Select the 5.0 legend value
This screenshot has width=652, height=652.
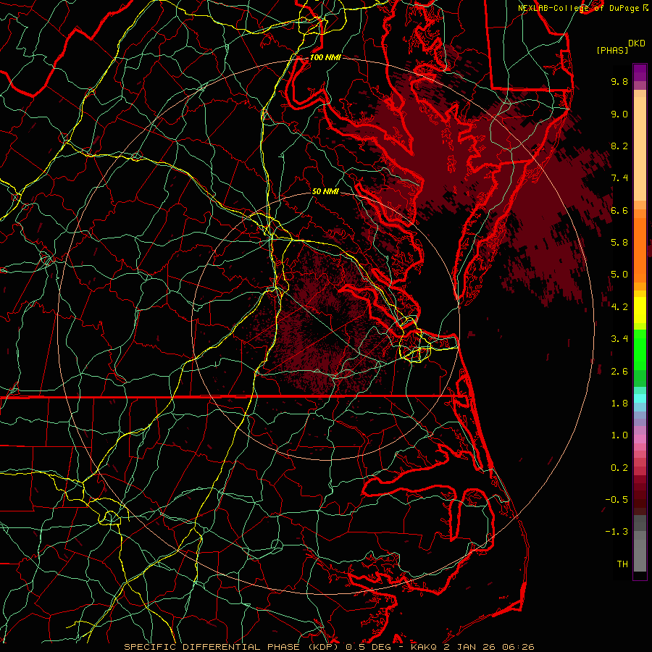tap(619, 275)
